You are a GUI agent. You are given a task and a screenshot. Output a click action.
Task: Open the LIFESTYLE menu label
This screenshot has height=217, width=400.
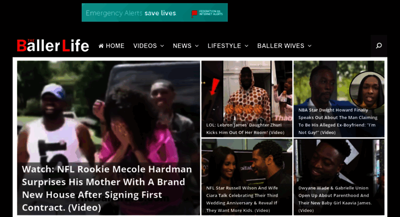point(224,46)
